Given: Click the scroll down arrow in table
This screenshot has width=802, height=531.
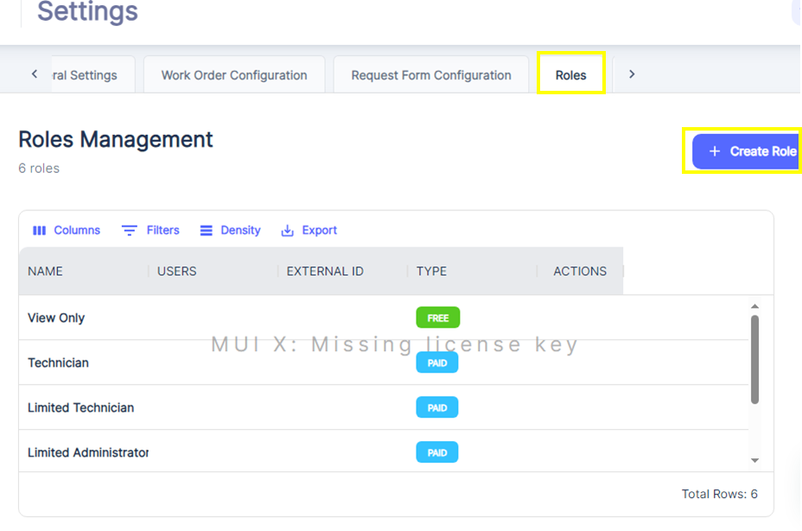Looking at the screenshot, I should pyautogui.click(x=754, y=461).
